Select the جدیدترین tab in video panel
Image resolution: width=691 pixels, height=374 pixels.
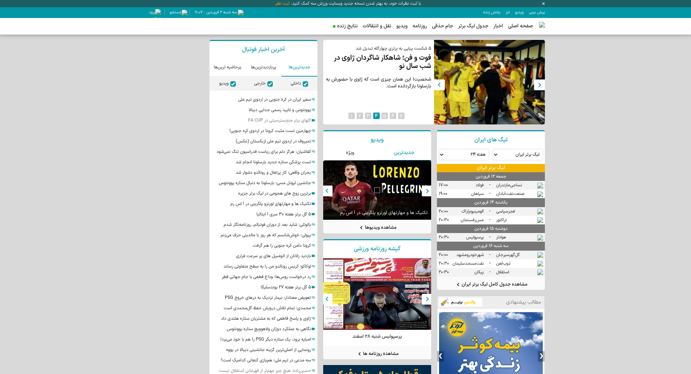[x=404, y=153]
